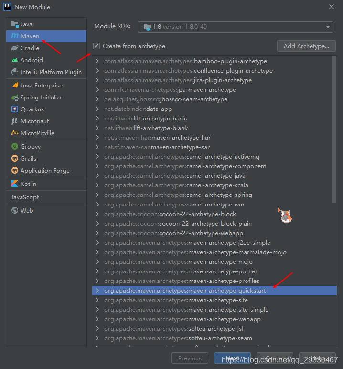Click the Grails icon
Viewport: 343px width, 369px height.
pyautogui.click(x=15, y=158)
